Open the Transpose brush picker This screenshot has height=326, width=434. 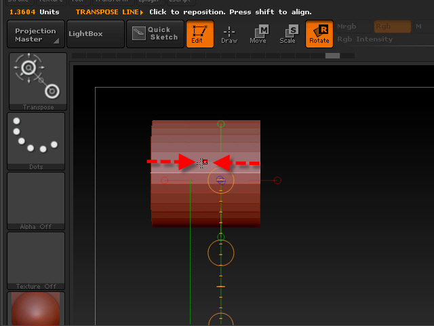click(38, 81)
